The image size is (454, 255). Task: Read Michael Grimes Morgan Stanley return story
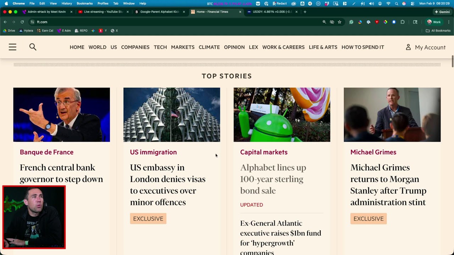coord(388,185)
